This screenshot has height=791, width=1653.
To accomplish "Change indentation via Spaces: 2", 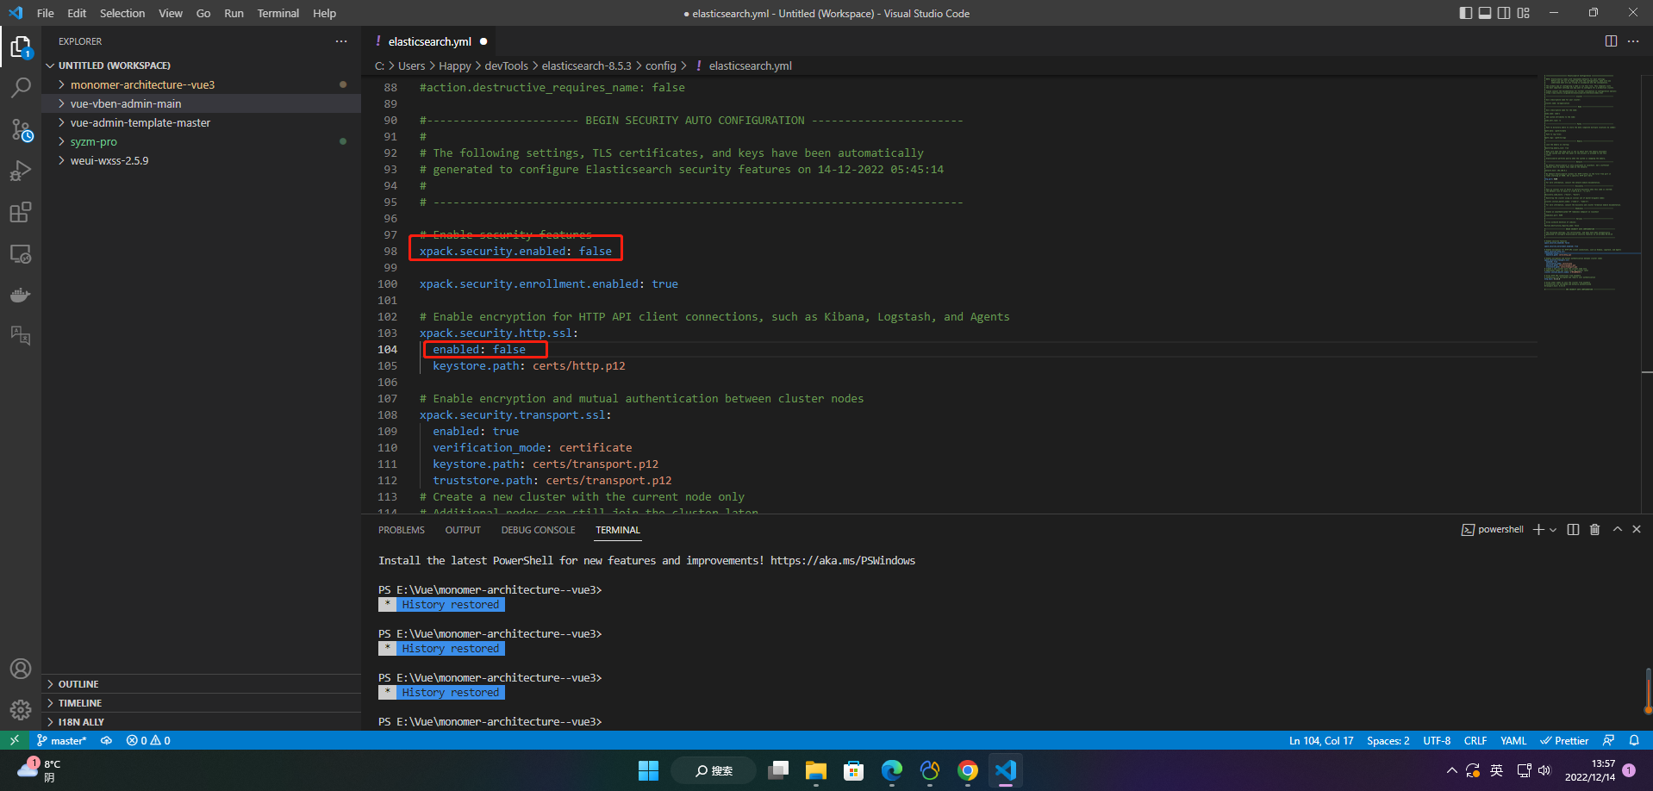I will pos(1388,740).
